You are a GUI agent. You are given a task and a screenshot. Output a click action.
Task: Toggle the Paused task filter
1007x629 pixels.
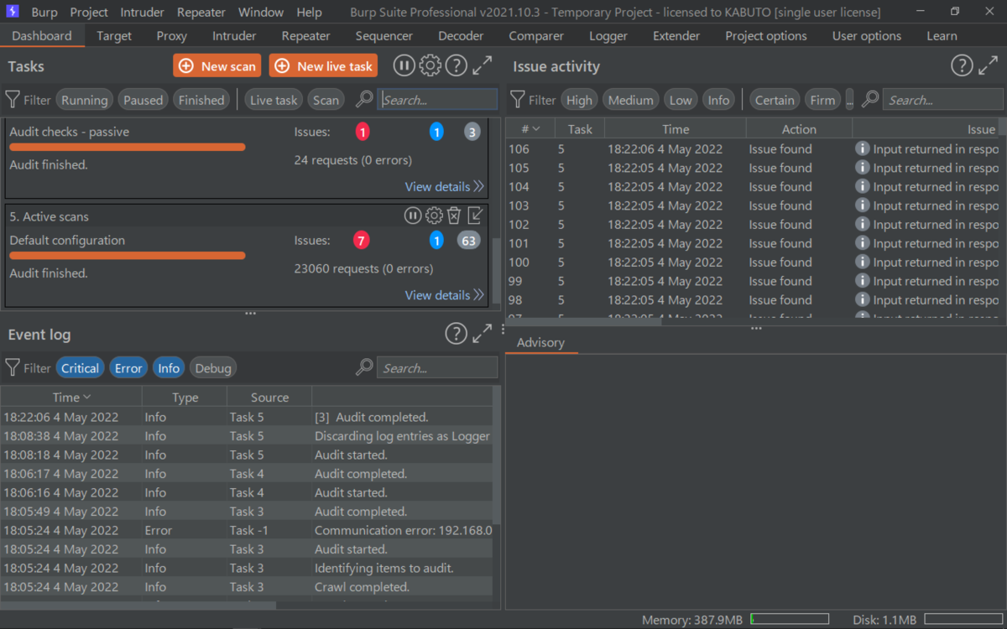click(143, 100)
